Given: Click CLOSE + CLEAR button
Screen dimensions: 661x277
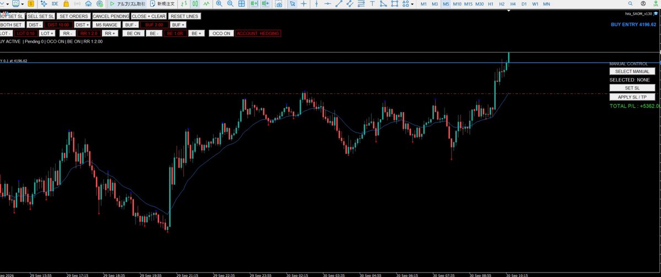Looking at the screenshot, I should pos(149,16).
